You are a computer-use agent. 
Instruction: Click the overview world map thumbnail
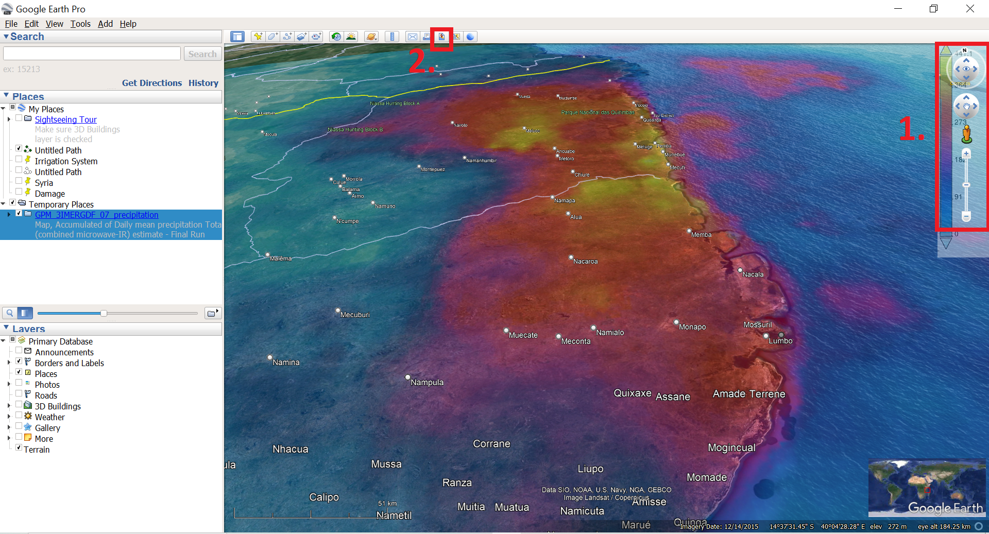(x=926, y=488)
